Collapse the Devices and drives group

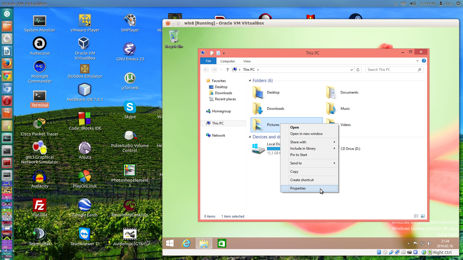click(x=250, y=137)
